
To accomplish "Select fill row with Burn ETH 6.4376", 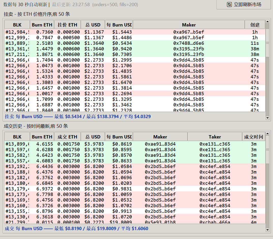I will tap(135, 172).
